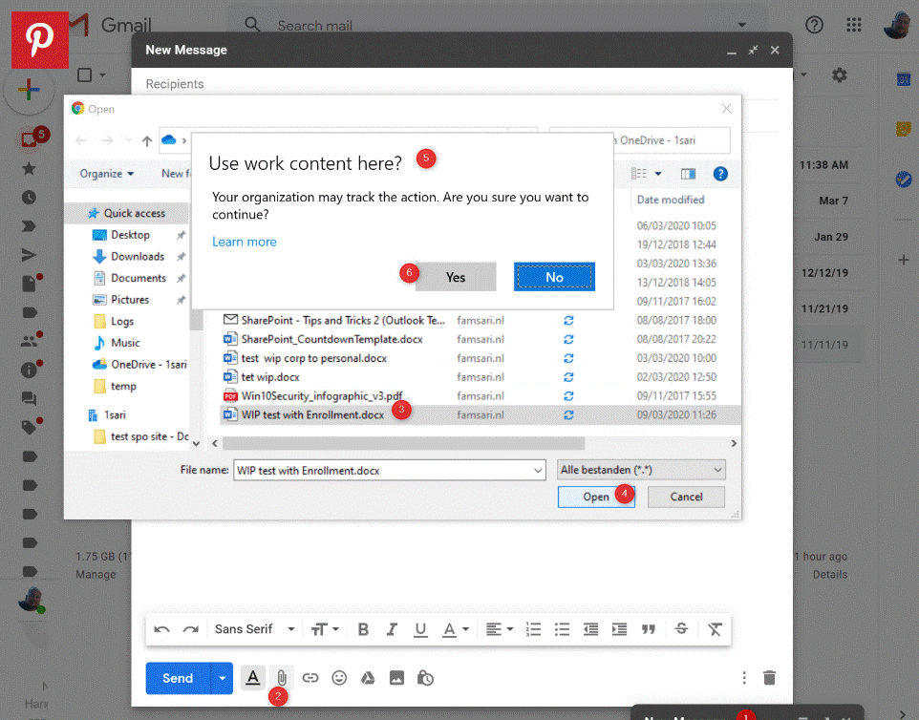The height and width of the screenshot is (720, 919).
Task: Open the text size dropdown
Action: (325, 629)
